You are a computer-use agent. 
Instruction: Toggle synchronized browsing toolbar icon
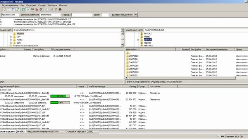coord(56,9)
